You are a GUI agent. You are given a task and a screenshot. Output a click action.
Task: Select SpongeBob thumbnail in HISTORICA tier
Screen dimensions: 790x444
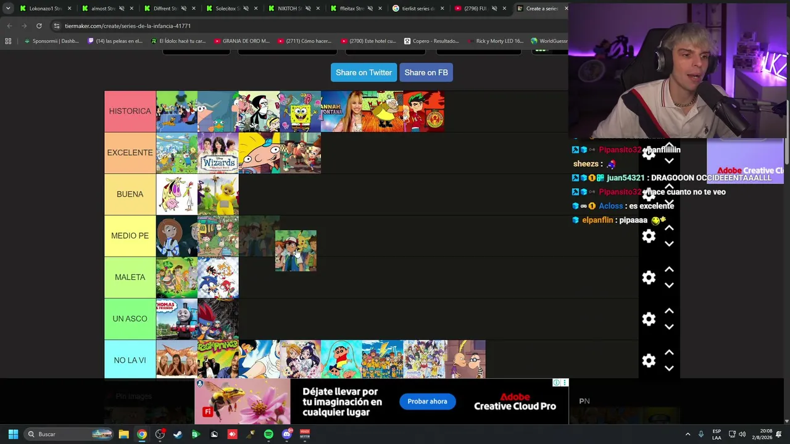click(300, 112)
